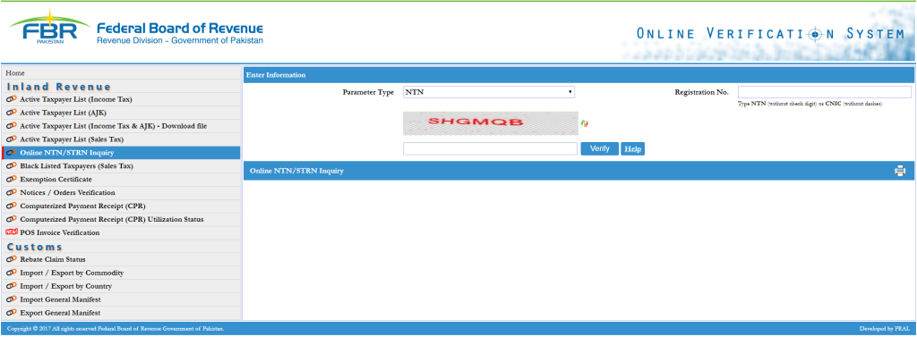Focus the captcha text input field
Screen dimensions: 917x337
[490, 149]
